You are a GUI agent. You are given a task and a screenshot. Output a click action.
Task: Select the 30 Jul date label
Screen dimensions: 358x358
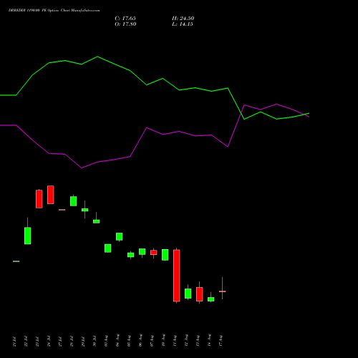(x=95, y=342)
